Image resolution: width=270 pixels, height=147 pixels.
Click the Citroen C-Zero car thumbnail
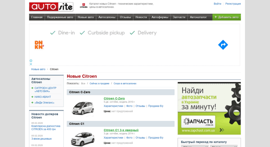(x=83, y=108)
